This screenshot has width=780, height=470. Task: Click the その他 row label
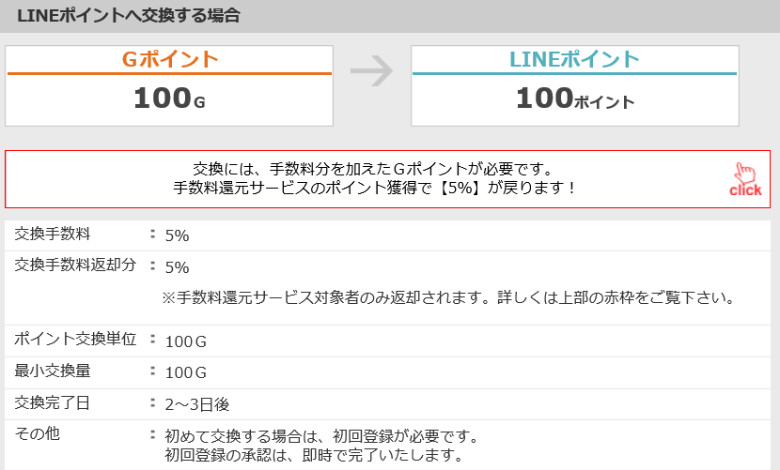38,433
